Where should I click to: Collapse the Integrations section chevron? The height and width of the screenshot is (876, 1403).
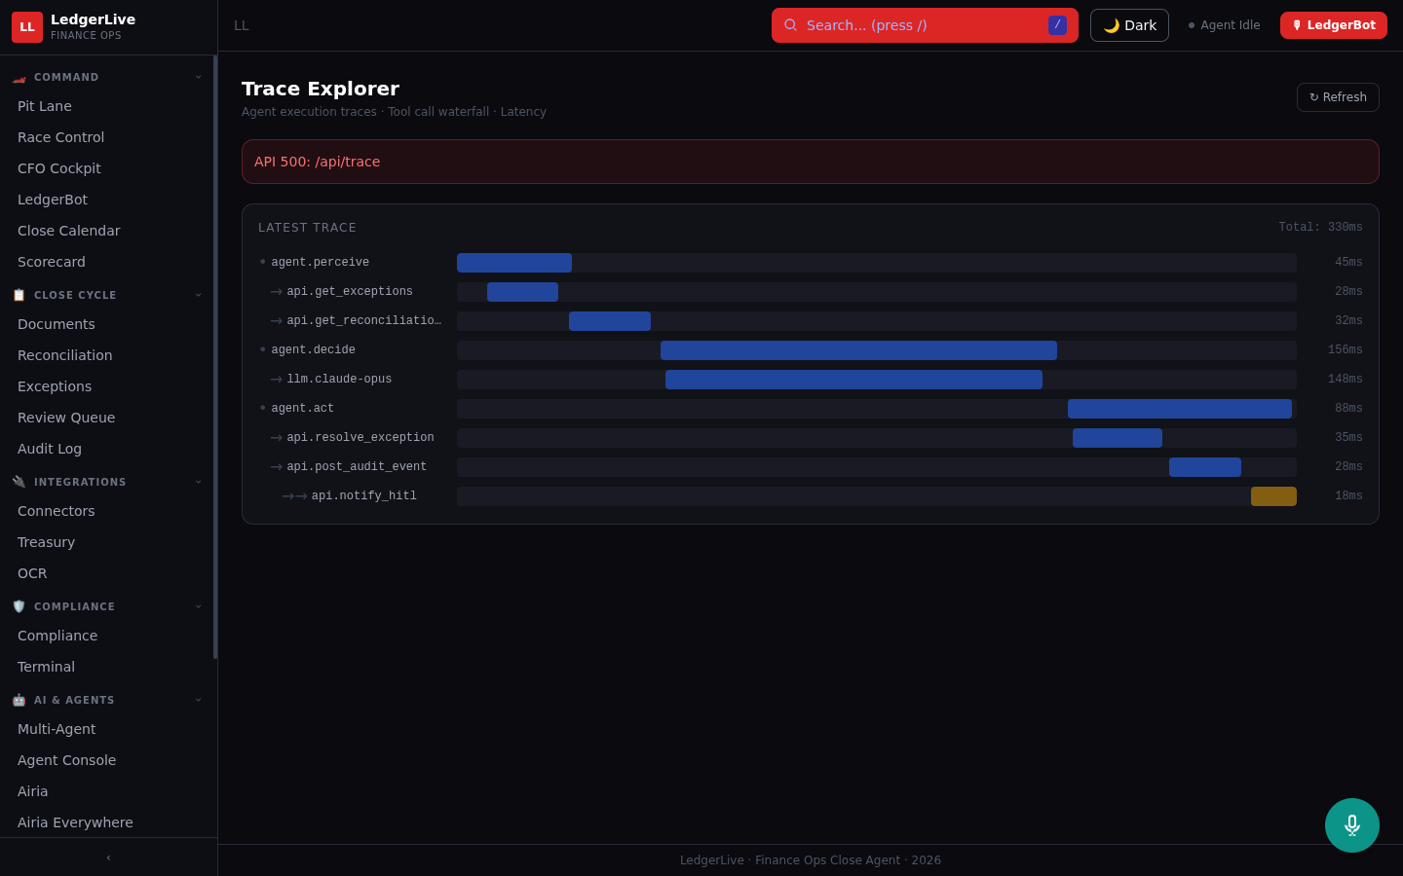coord(199,482)
